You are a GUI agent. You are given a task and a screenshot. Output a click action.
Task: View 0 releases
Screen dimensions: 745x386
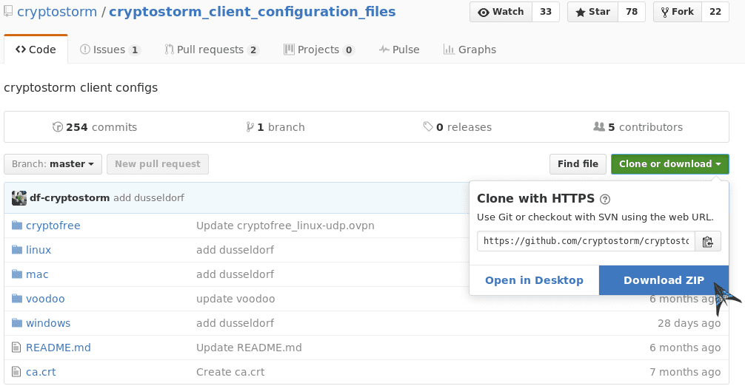click(457, 127)
